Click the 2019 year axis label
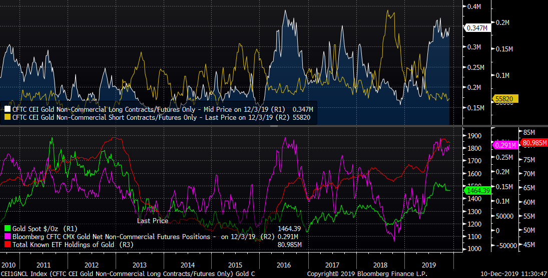The height and width of the screenshot is (278, 548). [x=429, y=265]
